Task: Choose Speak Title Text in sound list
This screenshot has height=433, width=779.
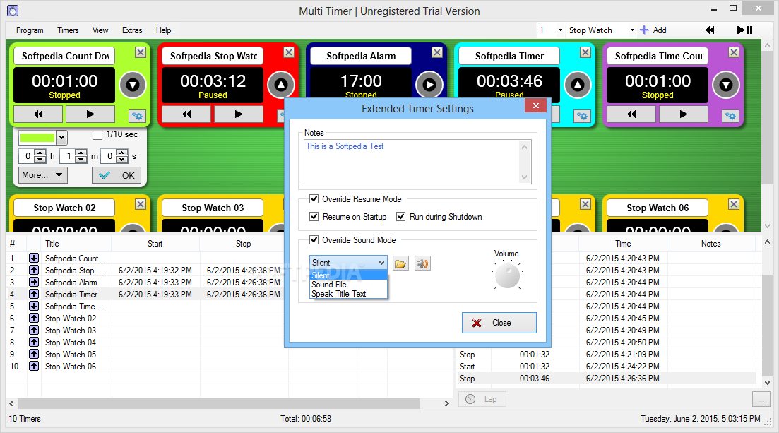Action: pyautogui.click(x=347, y=294)
